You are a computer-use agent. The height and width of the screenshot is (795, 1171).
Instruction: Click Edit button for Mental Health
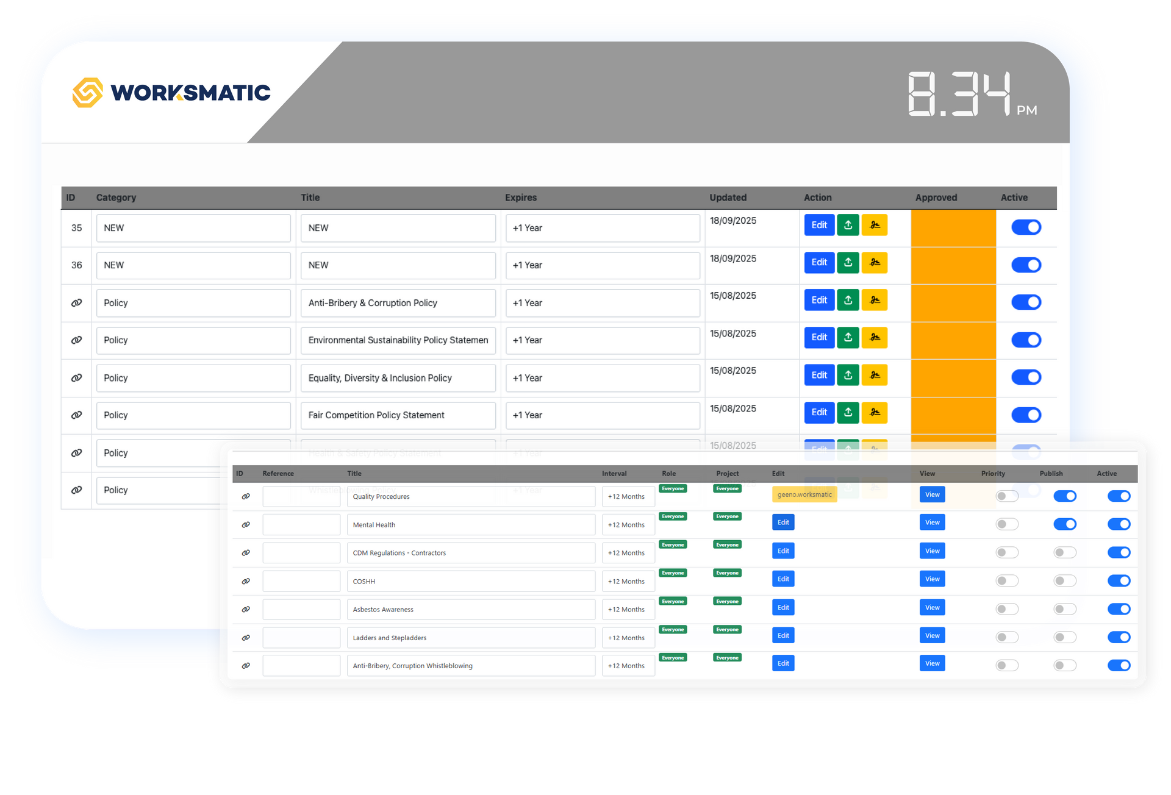[783, 522]
